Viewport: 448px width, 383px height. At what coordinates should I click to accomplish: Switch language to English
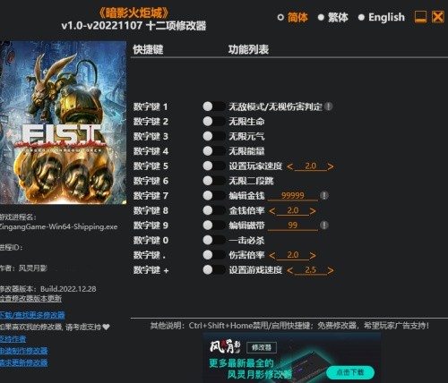pos(382,17)
